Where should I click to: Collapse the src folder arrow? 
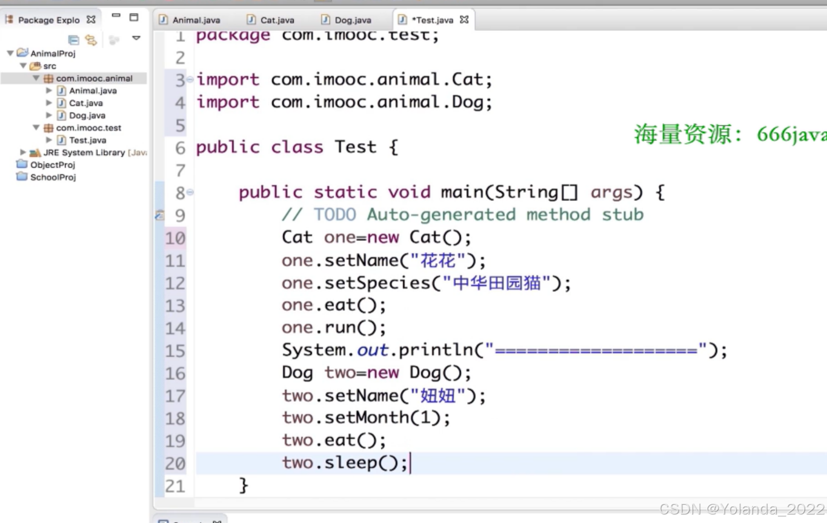point(23,65)
